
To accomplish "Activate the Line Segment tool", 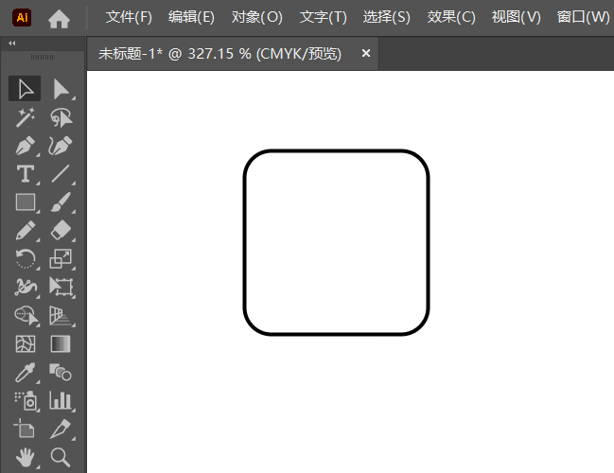I will pos(61,174).
